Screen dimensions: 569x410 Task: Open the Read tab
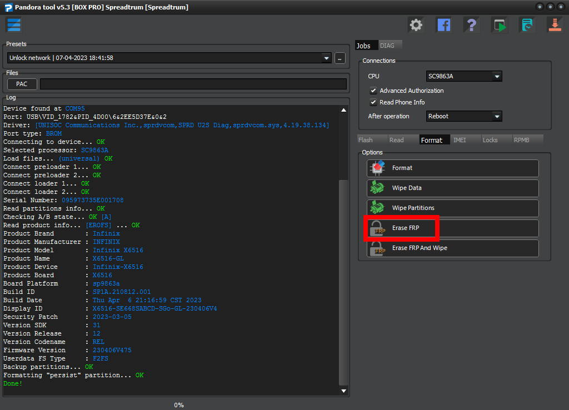403,139
